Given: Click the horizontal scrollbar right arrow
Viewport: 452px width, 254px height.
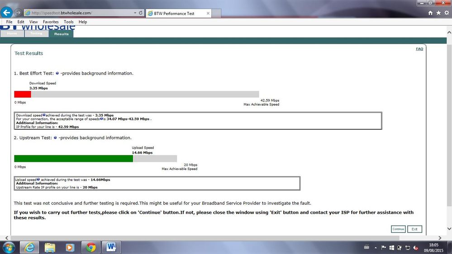Looking at the screenshot, I should click(x=440, y=238).
